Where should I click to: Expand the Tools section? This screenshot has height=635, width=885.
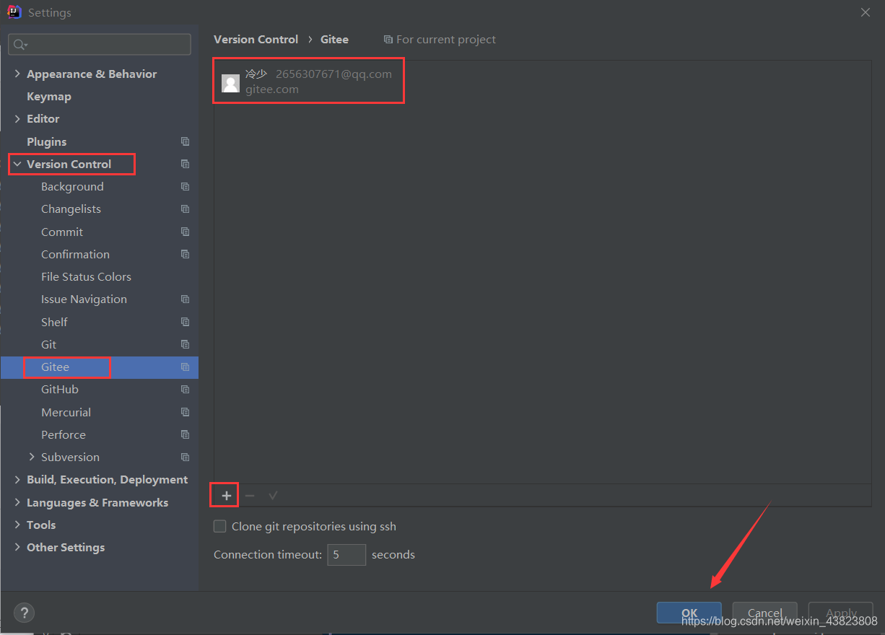click(x=17, y=525)
